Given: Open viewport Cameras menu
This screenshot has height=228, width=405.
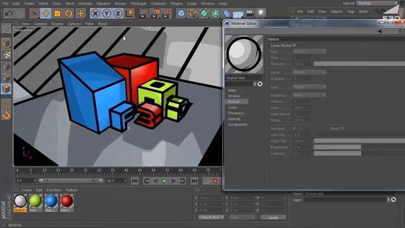Looking at the screenshot, I should pyautogui.click(x=40, y=24).
